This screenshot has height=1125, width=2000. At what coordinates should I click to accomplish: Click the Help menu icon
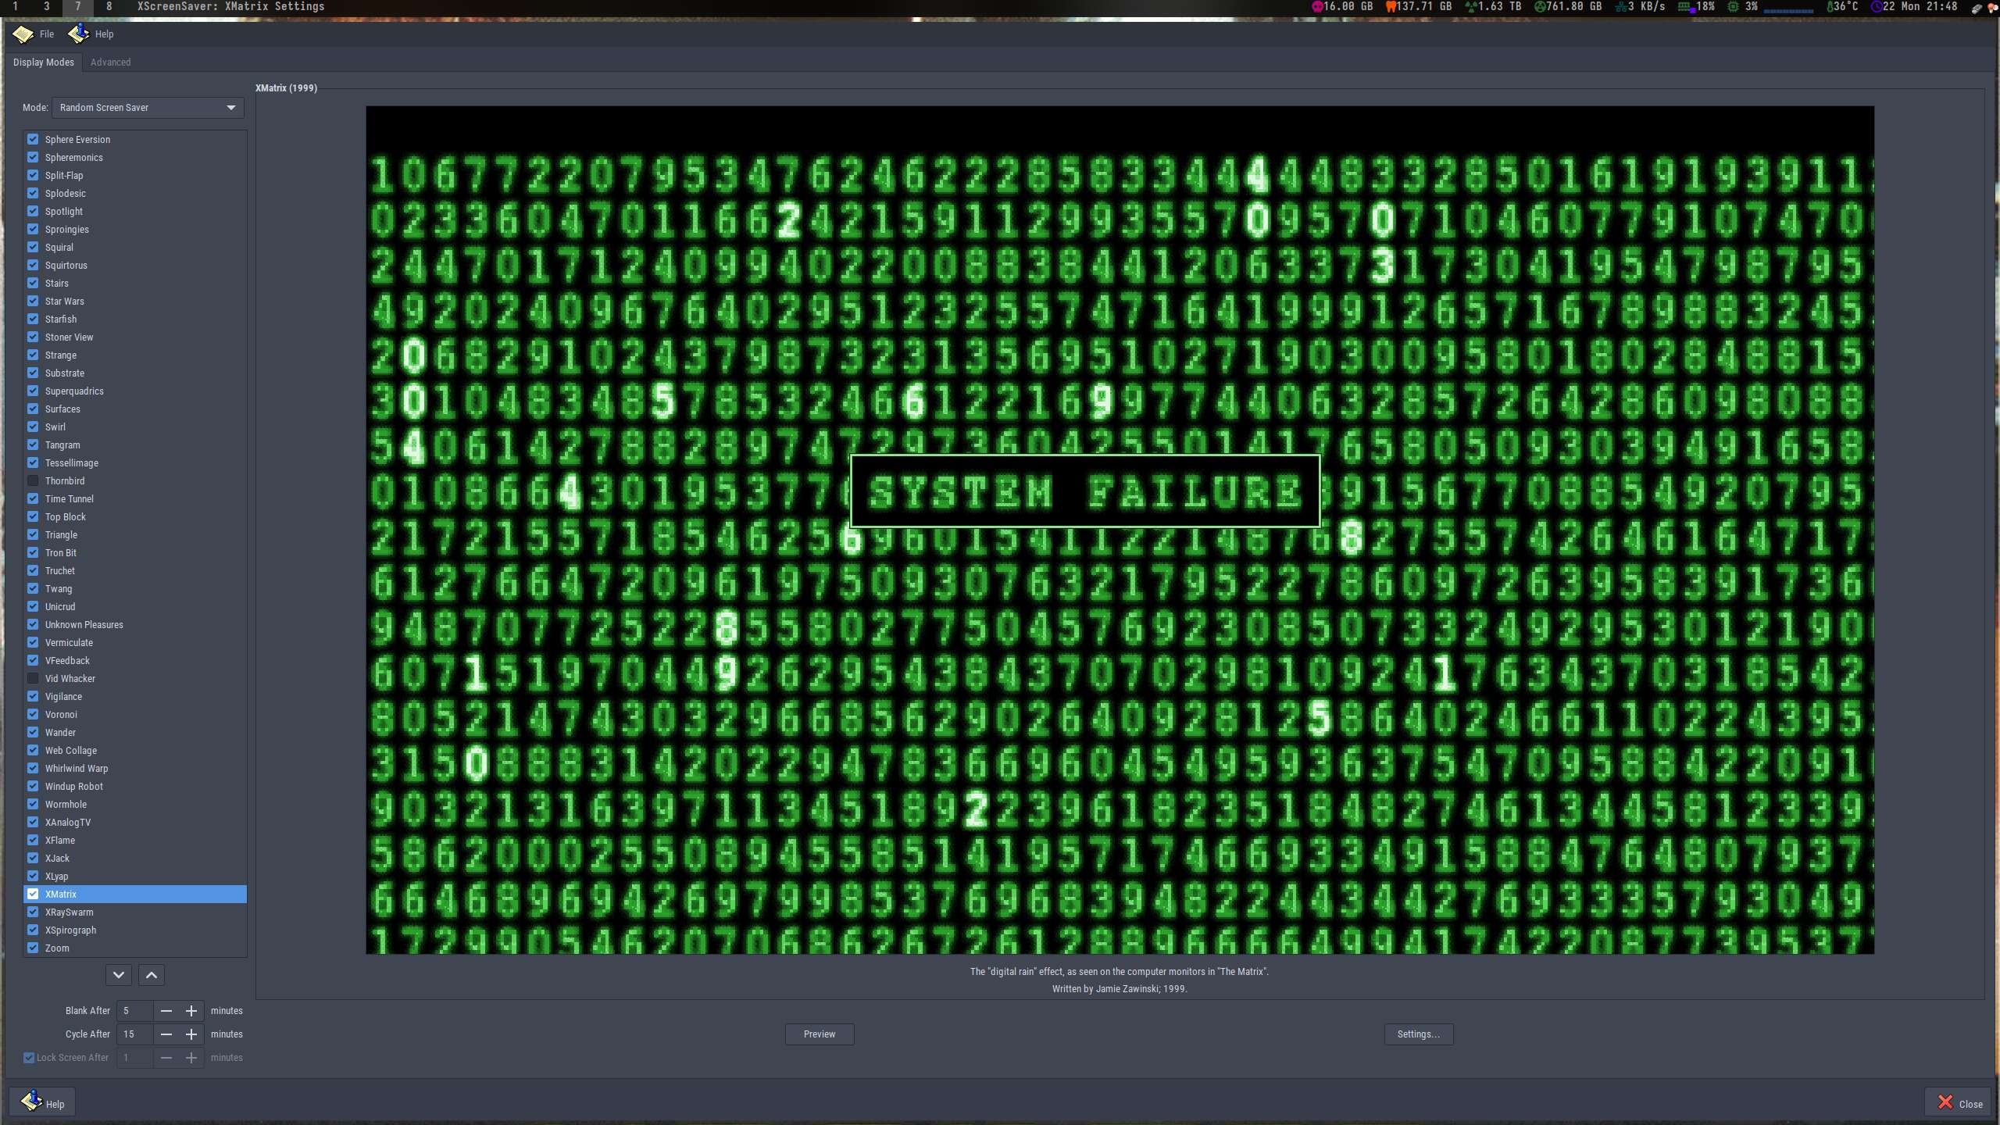[78, 34]
